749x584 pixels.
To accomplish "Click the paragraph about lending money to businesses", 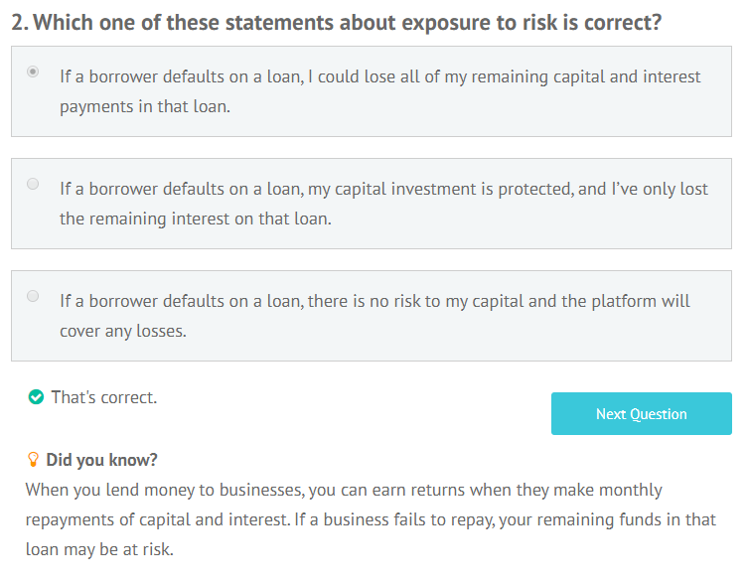I will [371, 519].
